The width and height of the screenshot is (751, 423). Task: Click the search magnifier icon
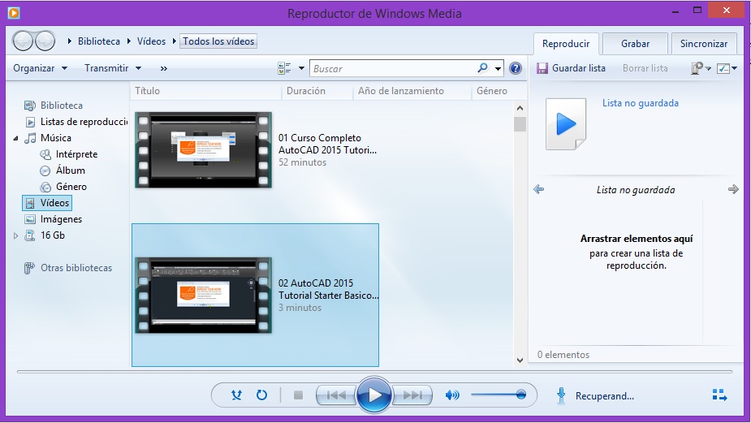pyautogui.click(x=483, y=68)
